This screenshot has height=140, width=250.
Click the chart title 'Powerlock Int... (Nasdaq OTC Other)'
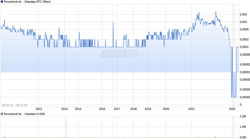click(27, 2)
